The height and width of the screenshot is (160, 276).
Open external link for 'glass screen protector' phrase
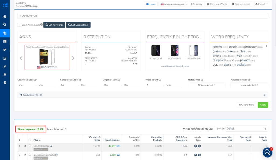[x=57, y=155]
